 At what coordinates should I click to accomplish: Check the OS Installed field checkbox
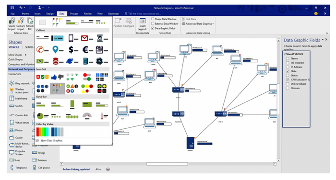pyautogui.click(x=288, y=63)
